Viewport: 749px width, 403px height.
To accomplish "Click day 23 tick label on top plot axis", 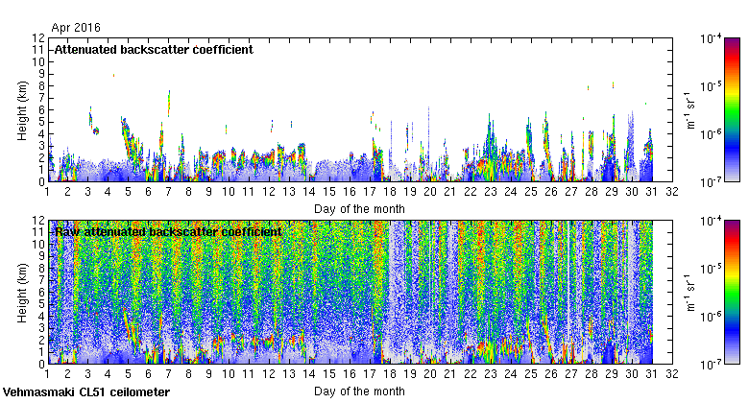I will click(490, 192).
